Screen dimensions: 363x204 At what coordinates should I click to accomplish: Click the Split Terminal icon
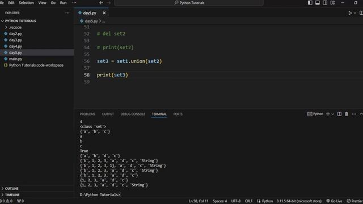[339, 114]
